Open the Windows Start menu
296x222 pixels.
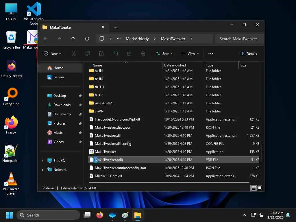point(9,215)
